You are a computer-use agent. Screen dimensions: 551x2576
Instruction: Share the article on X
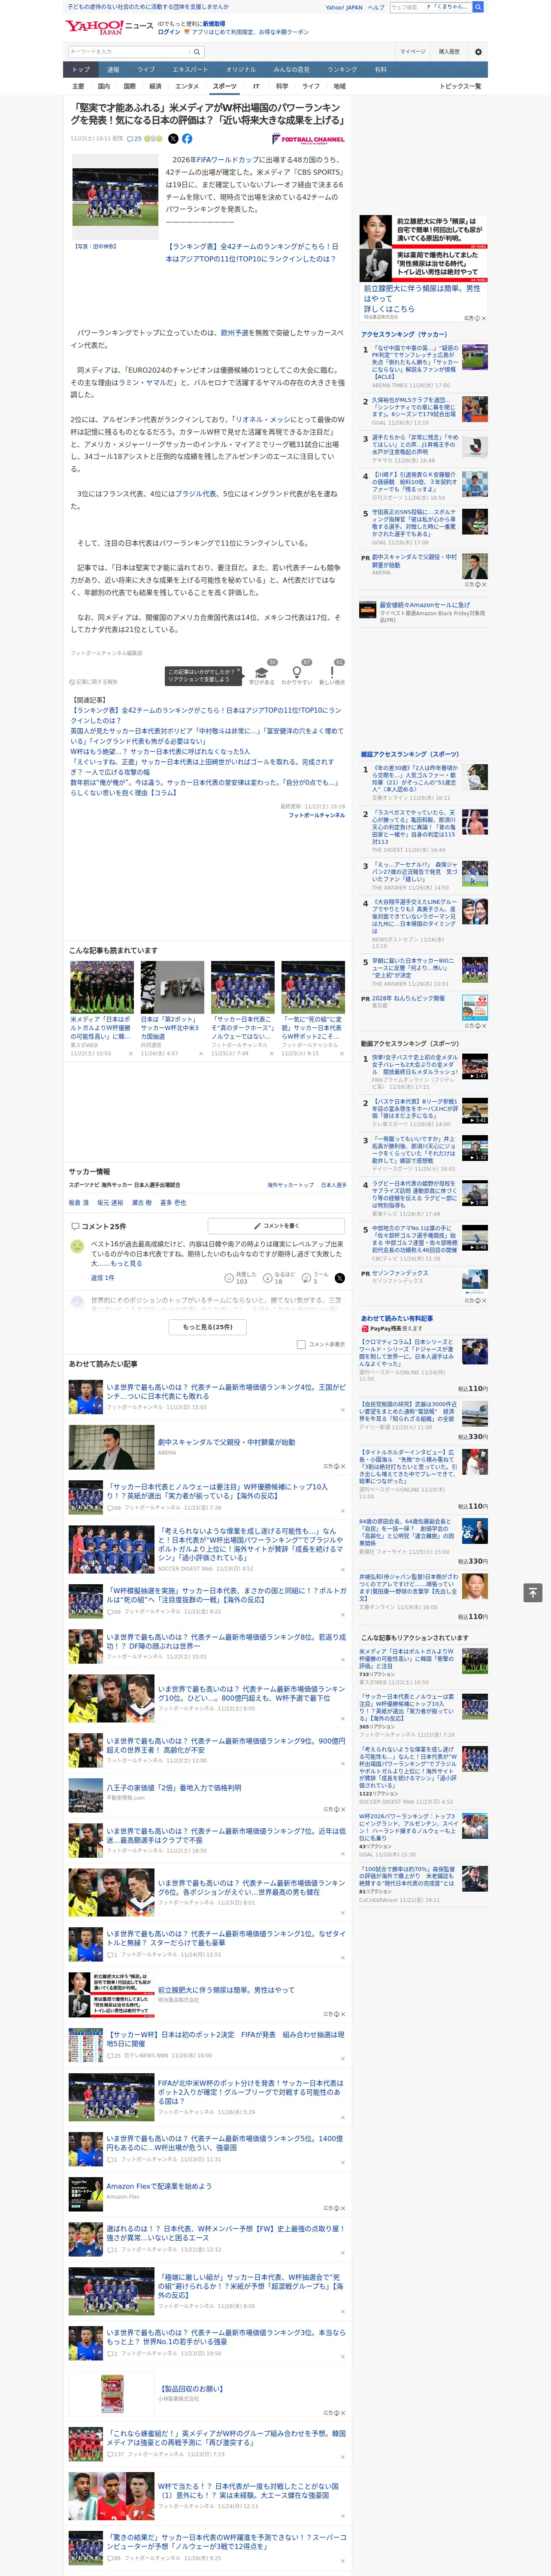(x=173, y=139)
